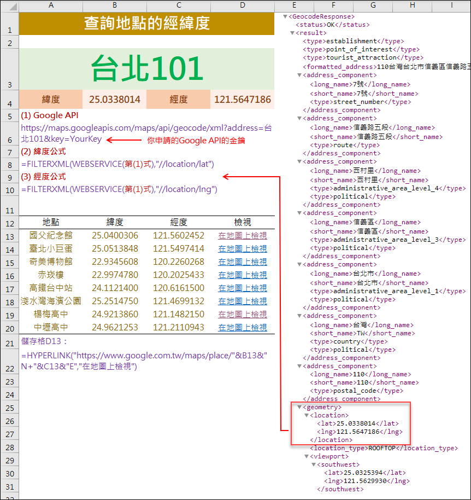Click the select-all corner of the sheet
Viewport: 471px width, 500px height.
(x=9, y=6)
